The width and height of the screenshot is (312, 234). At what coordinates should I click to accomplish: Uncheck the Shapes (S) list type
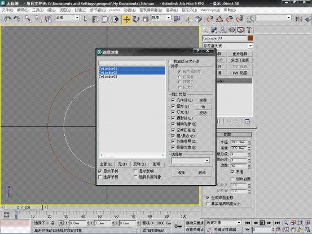coord(173,106)
